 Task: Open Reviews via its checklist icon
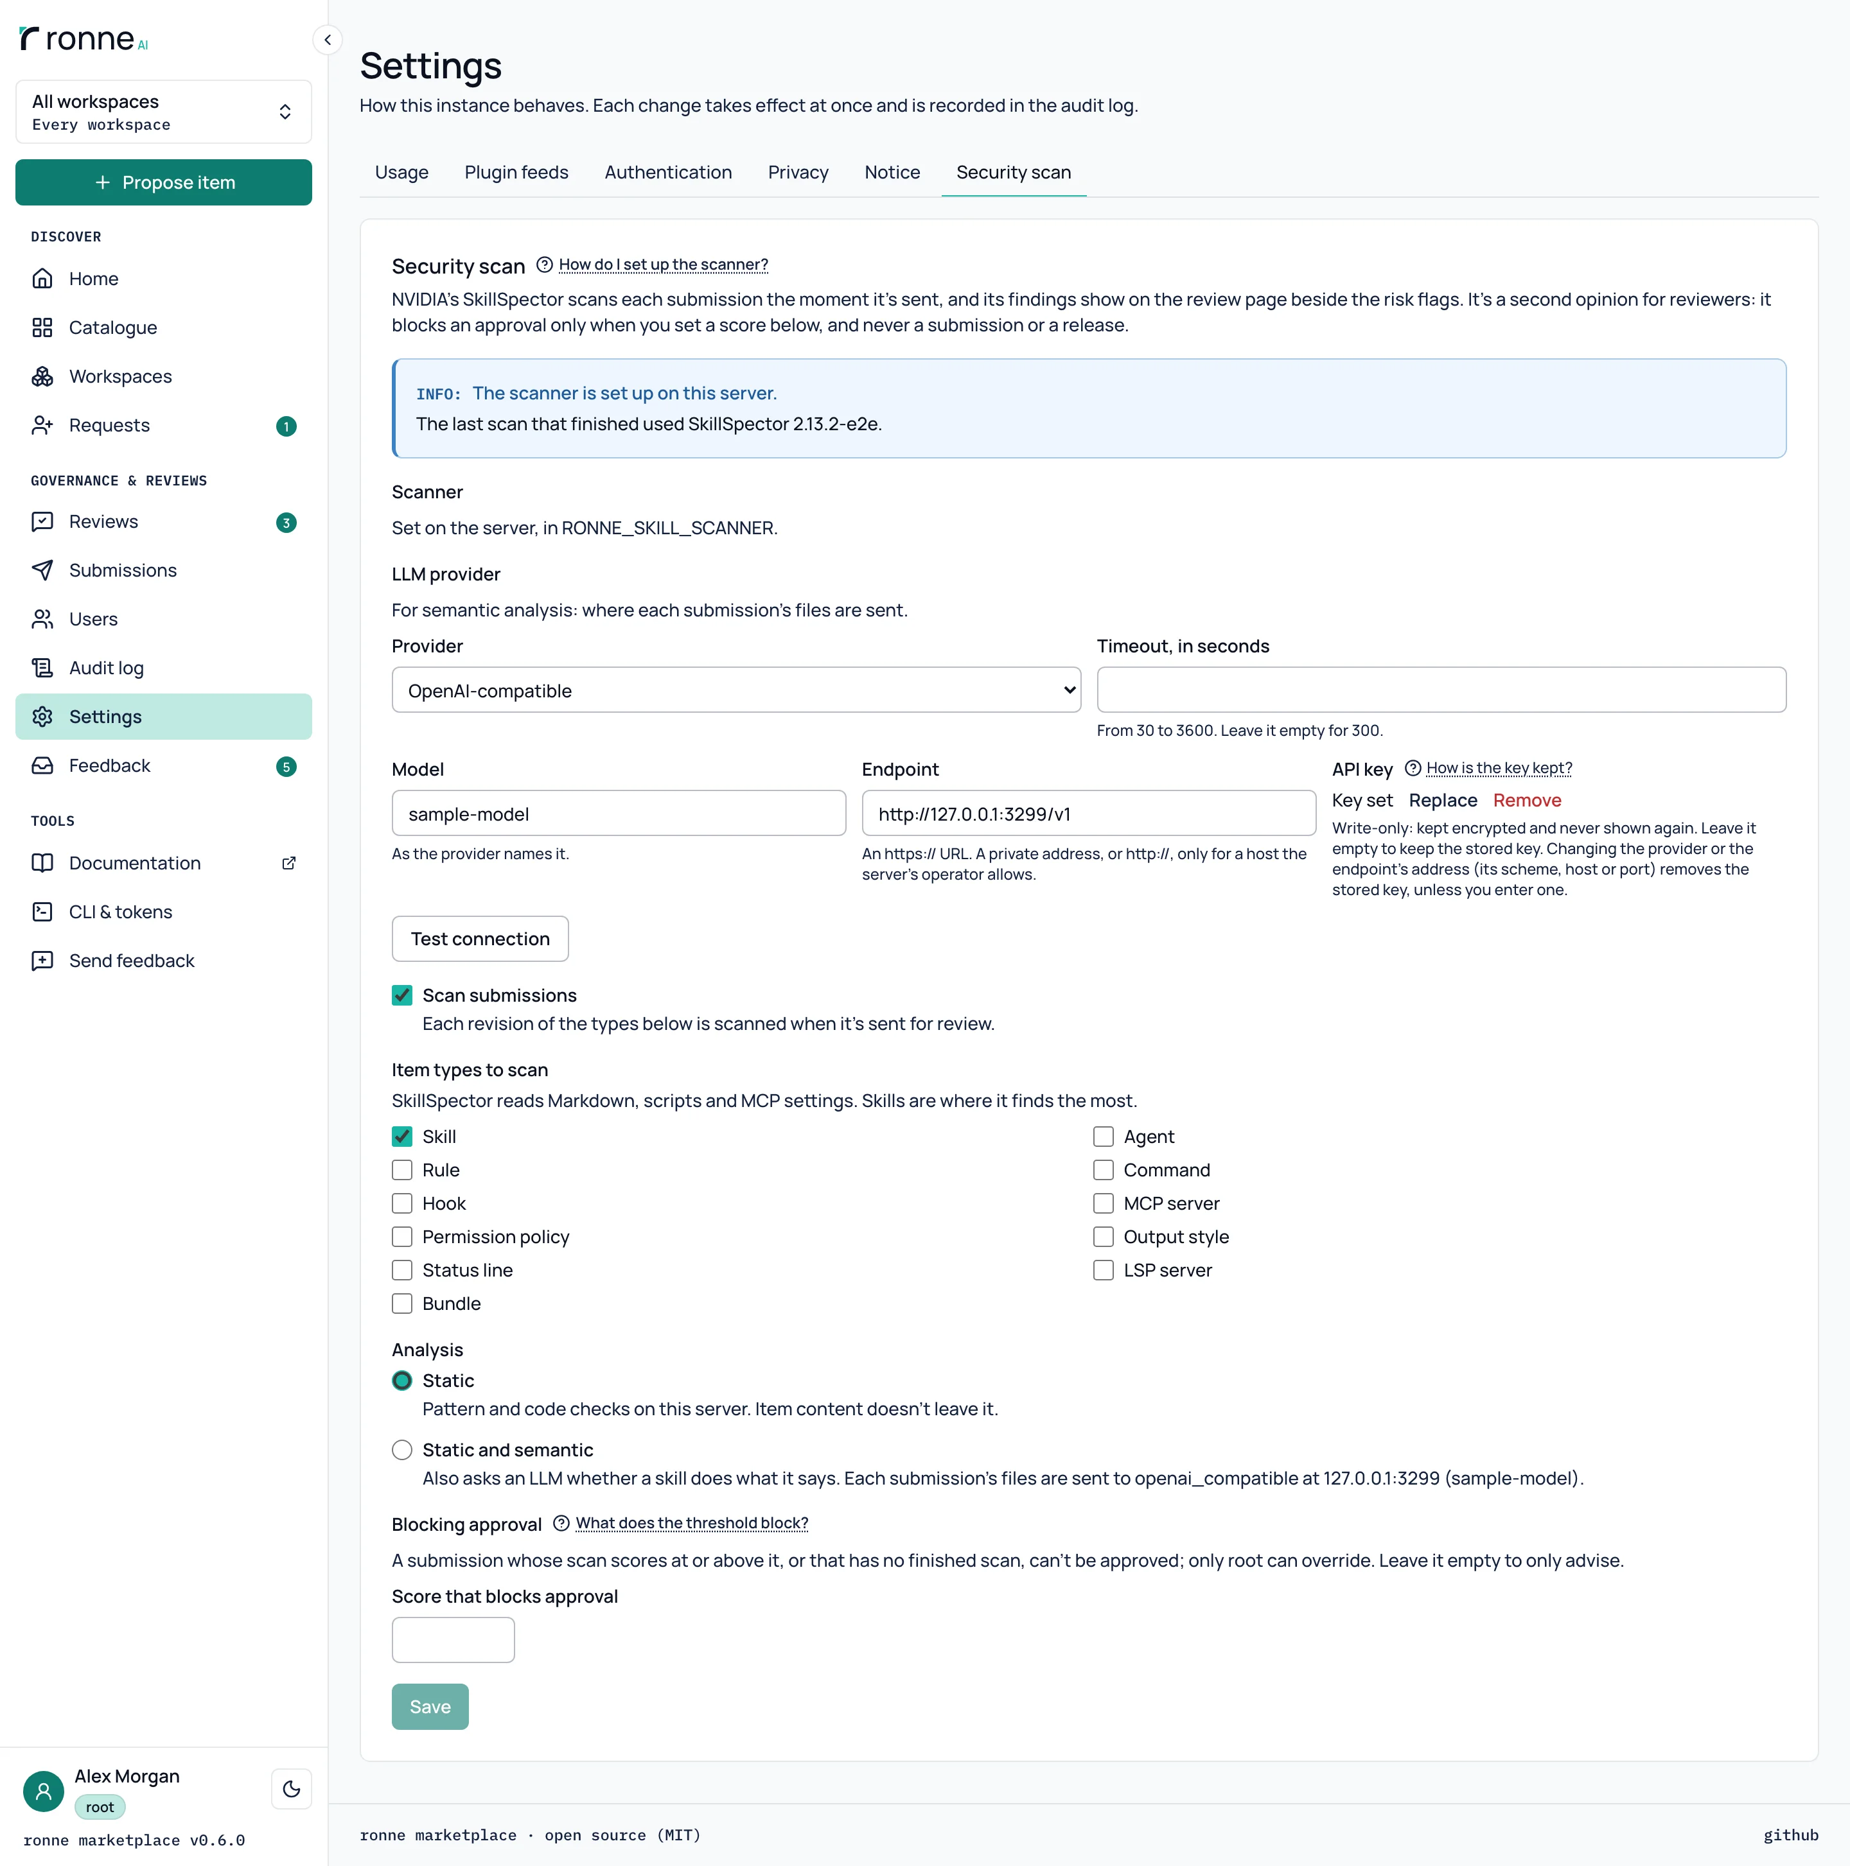pos(42,521)
